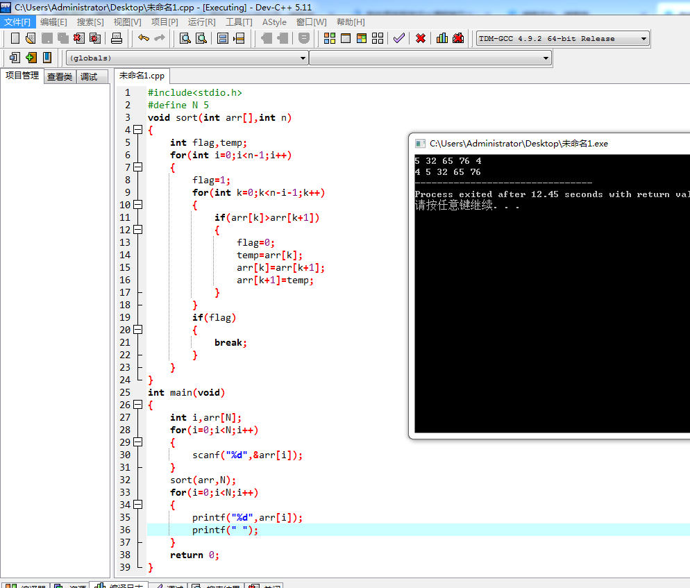Screen dimensions: 690x588
Task: Open the 帮助[H] menu
Action: click(x=351, y=22)
